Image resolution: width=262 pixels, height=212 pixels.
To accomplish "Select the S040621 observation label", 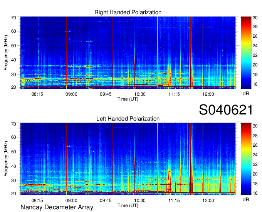I will 226,110.
